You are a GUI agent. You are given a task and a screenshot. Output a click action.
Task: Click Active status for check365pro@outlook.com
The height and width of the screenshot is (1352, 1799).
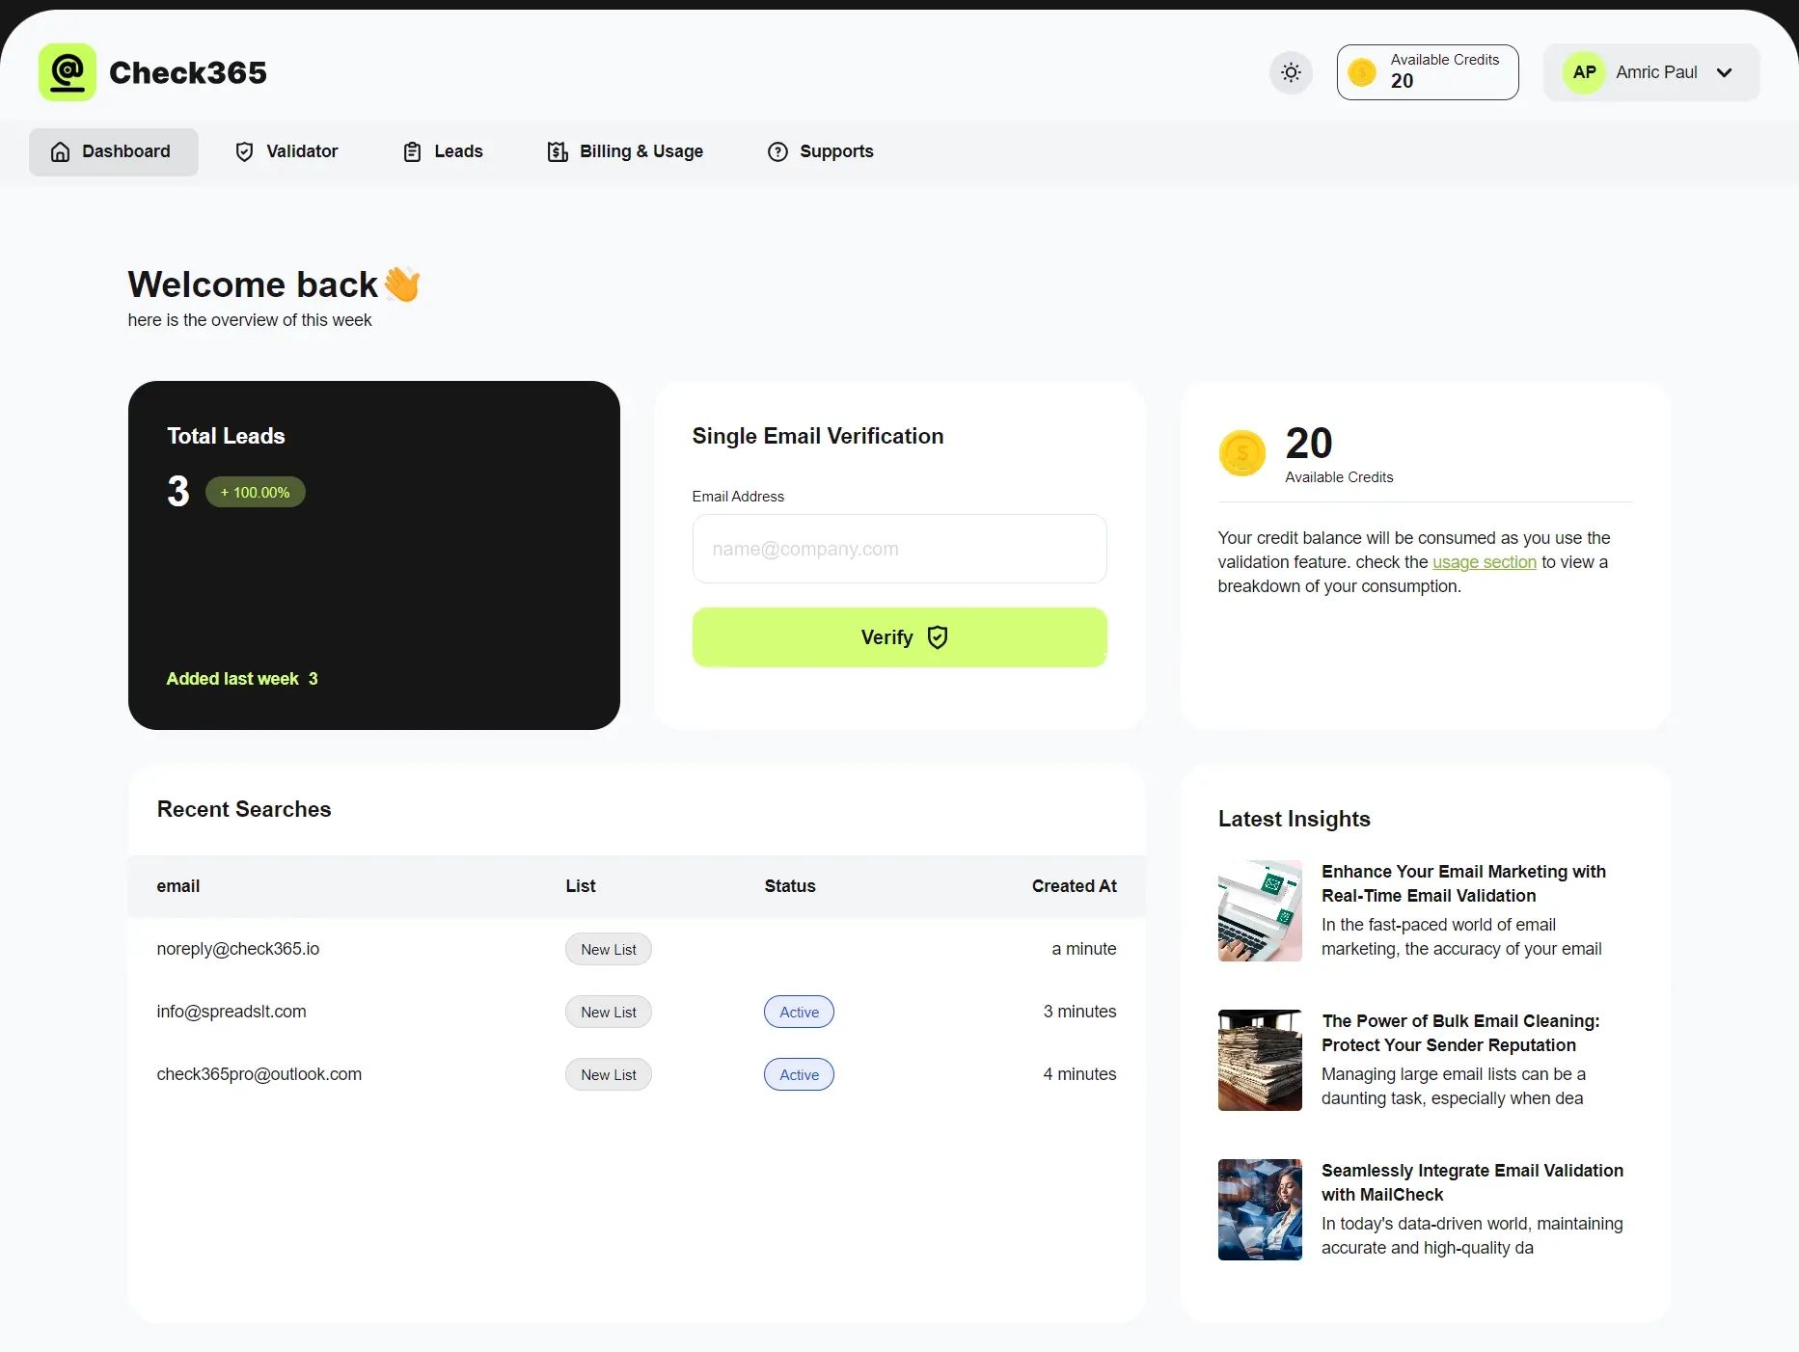click(x=800, y=1075)
